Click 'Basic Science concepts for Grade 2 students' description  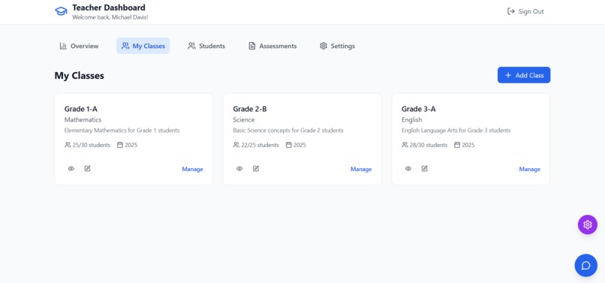288,131
